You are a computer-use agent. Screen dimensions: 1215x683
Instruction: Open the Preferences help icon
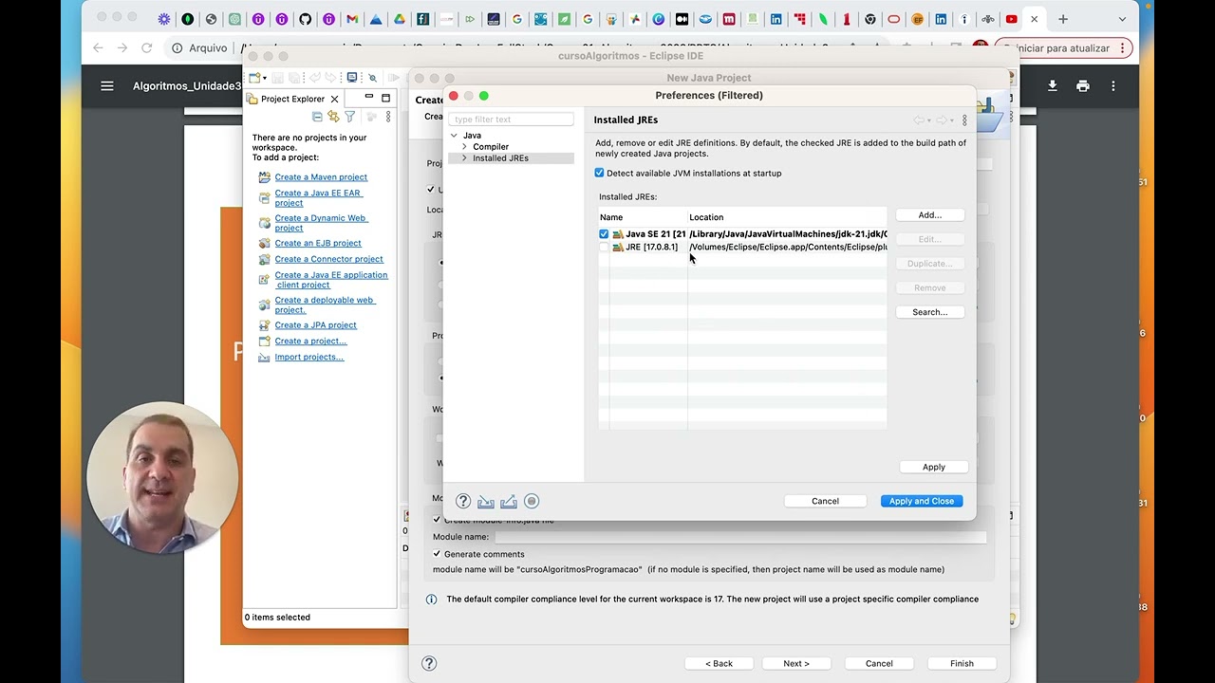463,501
